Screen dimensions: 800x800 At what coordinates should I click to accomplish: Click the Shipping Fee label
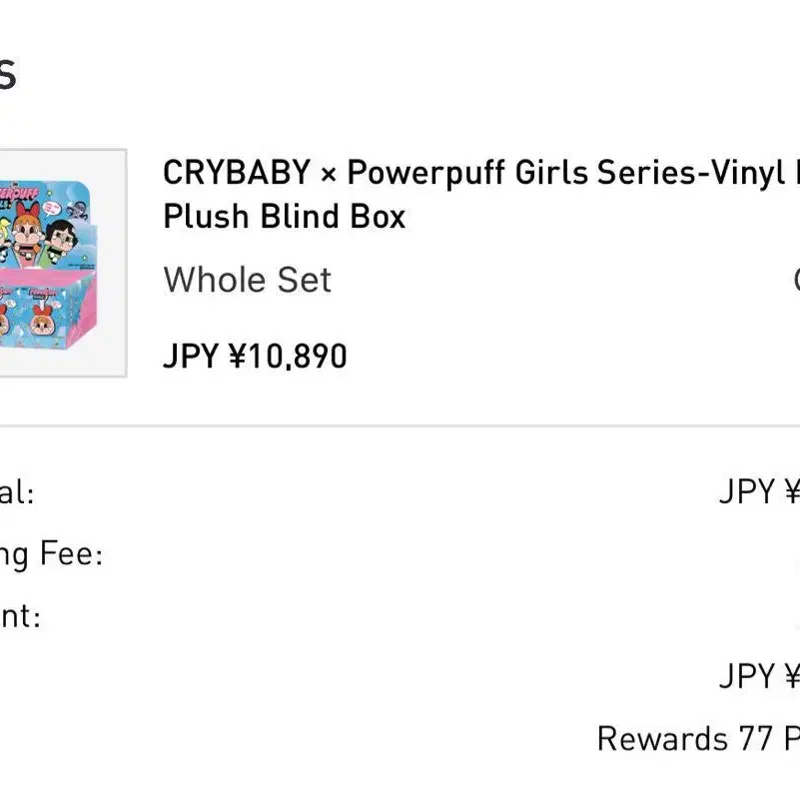tap(51, 554)
